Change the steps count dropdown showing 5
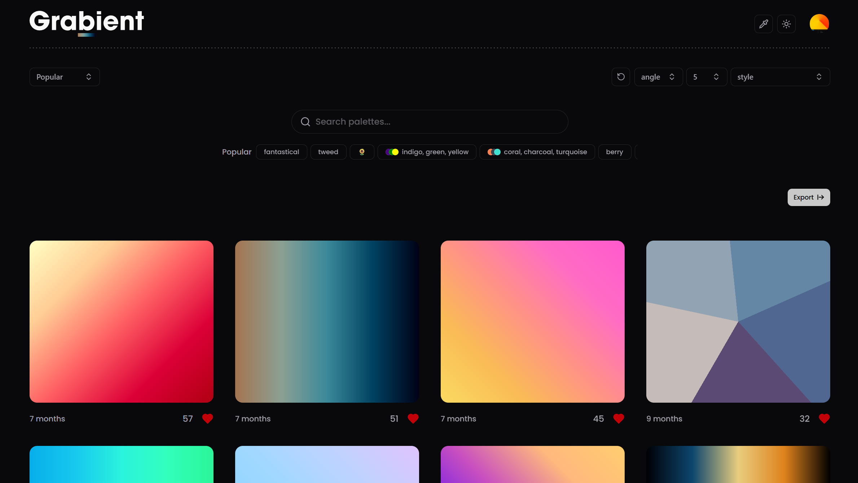The width and height of the screenshot is (858, 483). tap(706, 77)
